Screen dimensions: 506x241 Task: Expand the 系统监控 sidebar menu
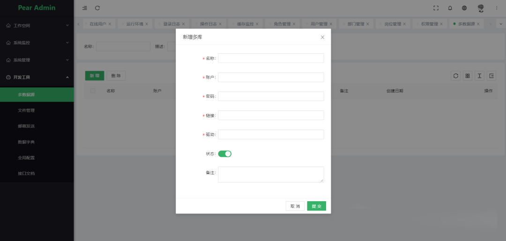click(x=37, y=43)
